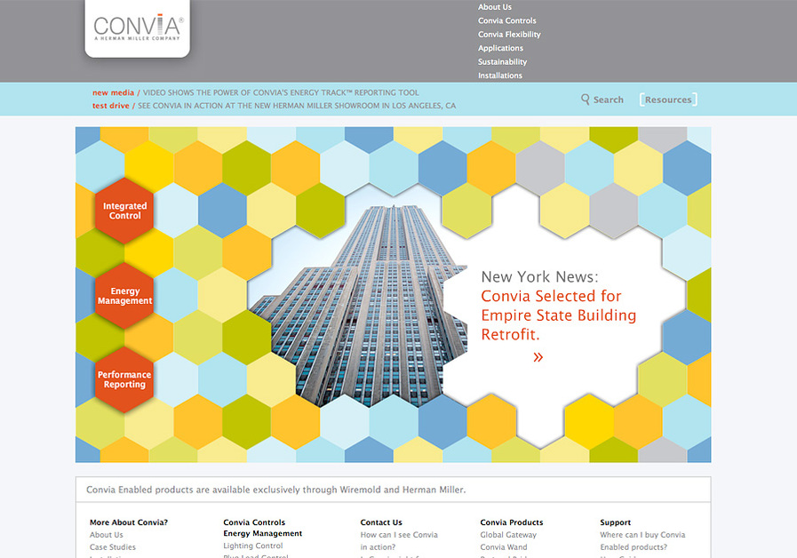Open Where can I buy Convia Enabled products link
The height and width of the screenshot is (558, 797).
pos(642,541)
